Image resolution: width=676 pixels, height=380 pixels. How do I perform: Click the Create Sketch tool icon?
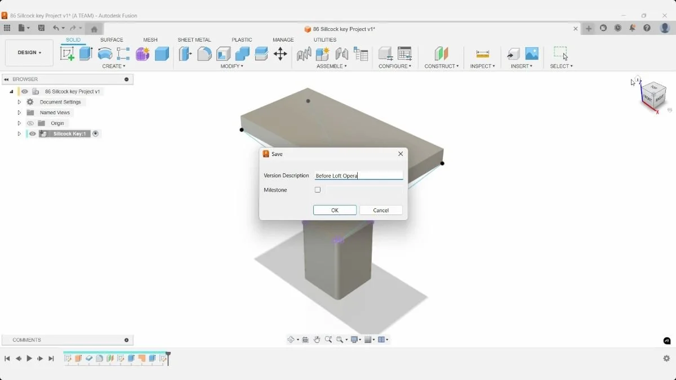(67, 53)
